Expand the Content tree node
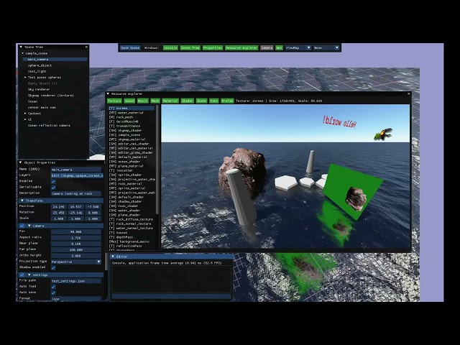This screenshot has width=460, height=345. coord(25,114)
